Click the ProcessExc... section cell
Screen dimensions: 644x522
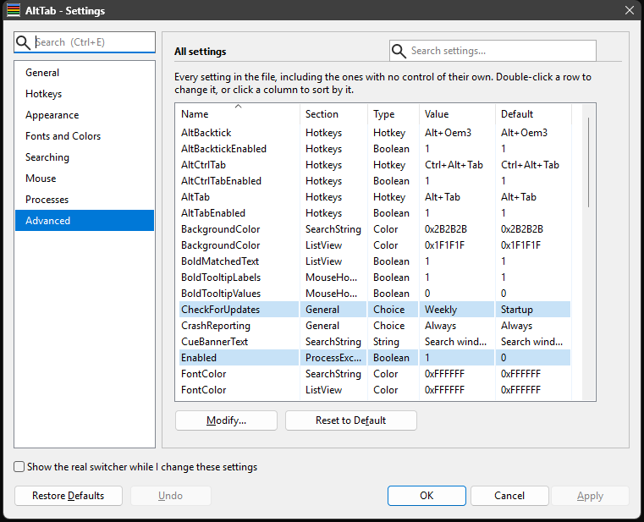tap(333, 358)
